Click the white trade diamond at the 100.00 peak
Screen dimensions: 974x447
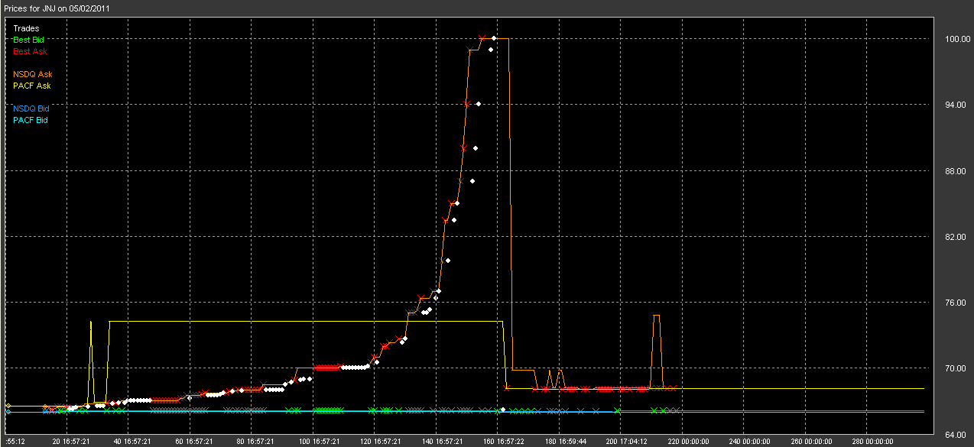[495, 38]
